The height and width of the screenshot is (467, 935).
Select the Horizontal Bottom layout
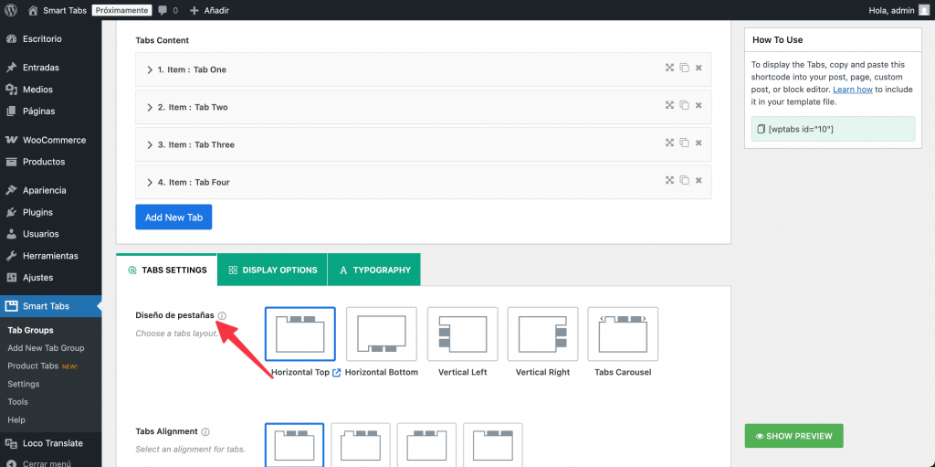(x=381, y=334)
